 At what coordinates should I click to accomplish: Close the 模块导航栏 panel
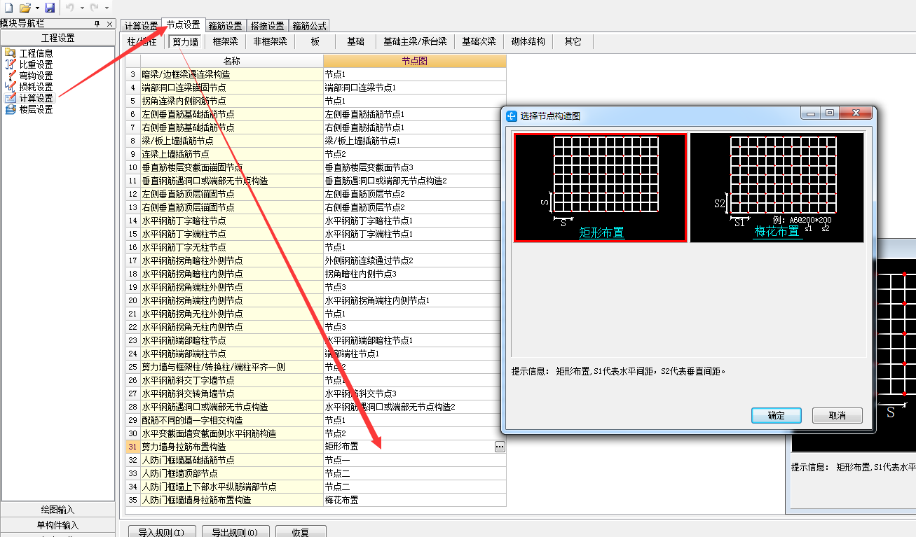(x=109, y=24)
